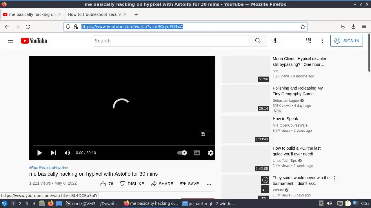Focus the YouTube search box

pos(171,41)
